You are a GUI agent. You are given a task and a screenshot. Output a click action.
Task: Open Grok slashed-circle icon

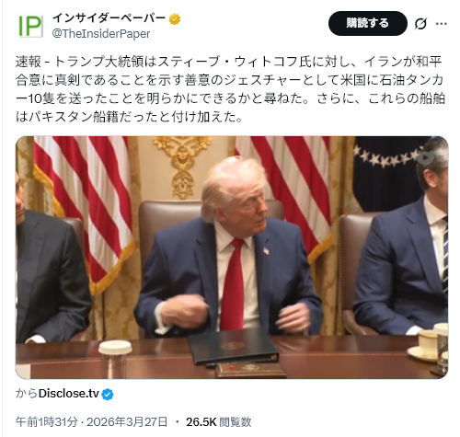(x=420, y=24)
